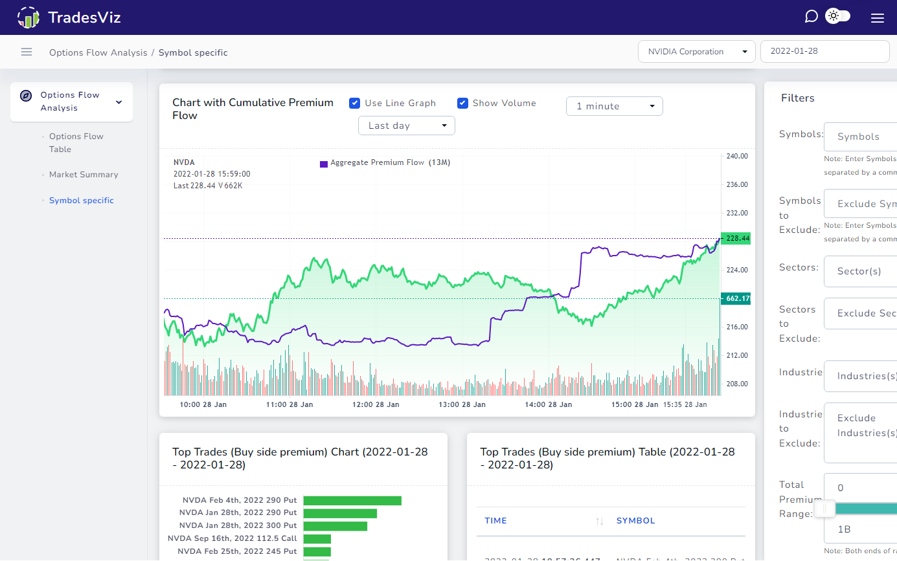Image resolution: width=897 pixels, height=561 pixels.
Task: Click the TradesViz logo icon
Action: [27, 17]
